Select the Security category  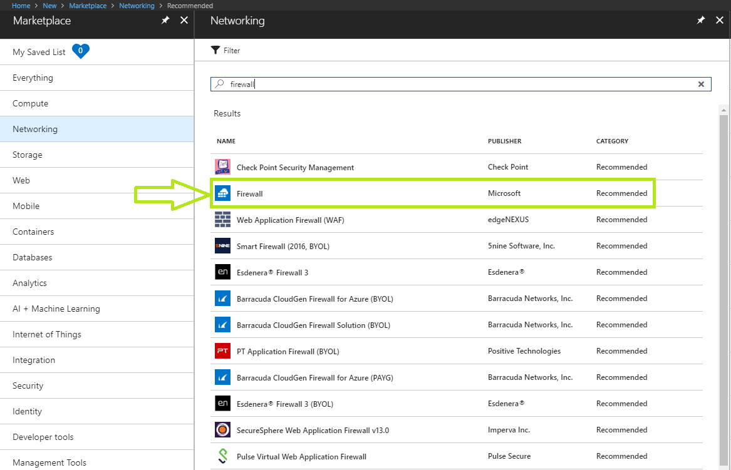coord(97,386)
